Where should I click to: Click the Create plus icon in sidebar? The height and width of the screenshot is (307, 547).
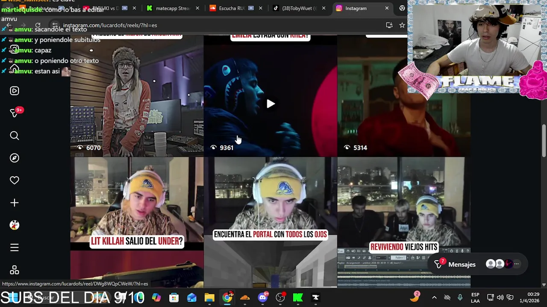coord(15,203)
